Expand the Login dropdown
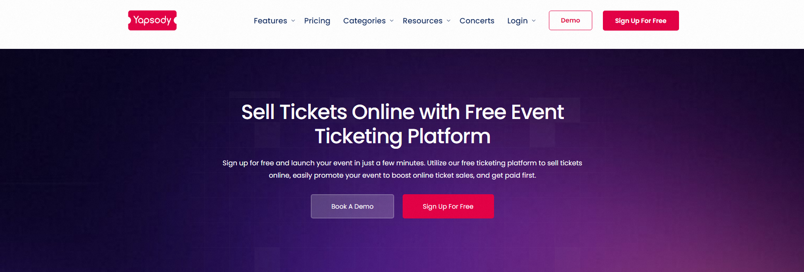The width and height of the screenshot is (804, 272). click(x=517, y=20)
